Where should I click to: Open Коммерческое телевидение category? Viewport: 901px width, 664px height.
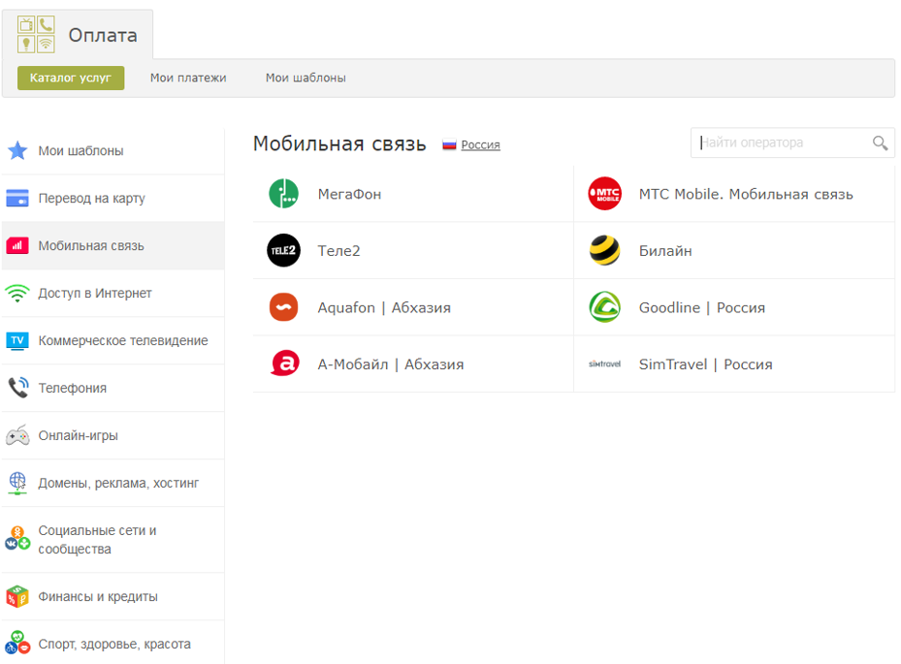(113, 340)
